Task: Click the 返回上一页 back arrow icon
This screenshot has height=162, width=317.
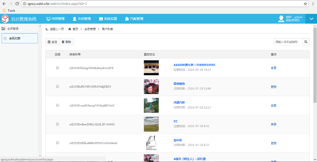Action: click(x=47, y=29)
